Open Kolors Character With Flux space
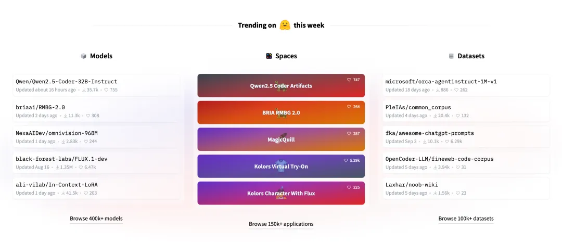The image size is (562, 242). click(281, 193)
